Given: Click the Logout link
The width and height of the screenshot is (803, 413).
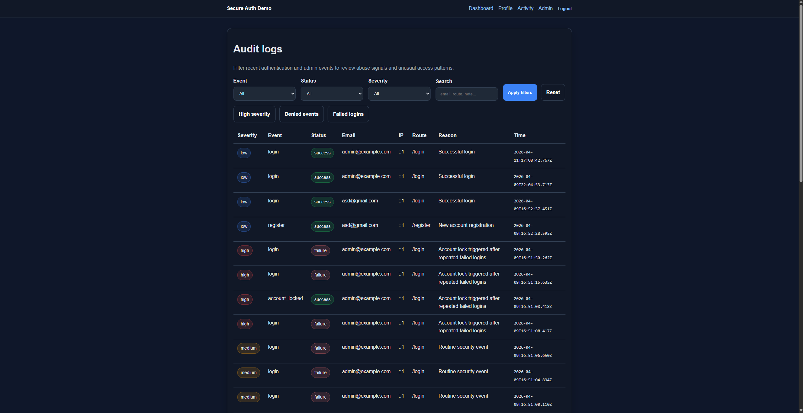Looking at the screenshot, I should (564, 8).
